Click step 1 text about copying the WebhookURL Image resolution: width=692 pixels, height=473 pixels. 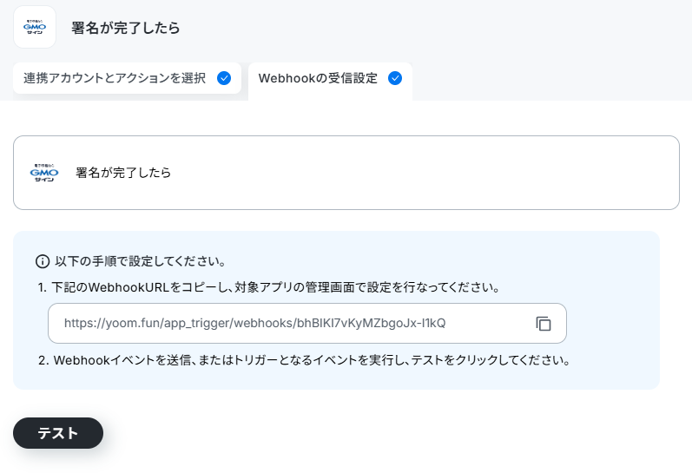(269, 287)
